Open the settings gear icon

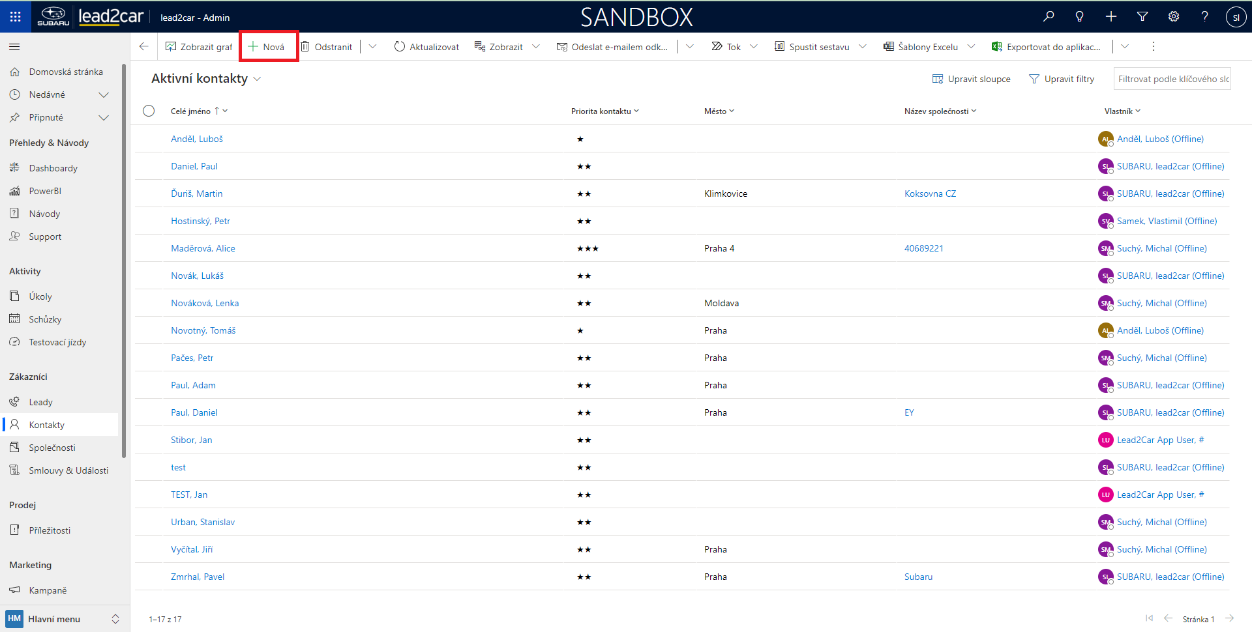[x=1174, y=17]
